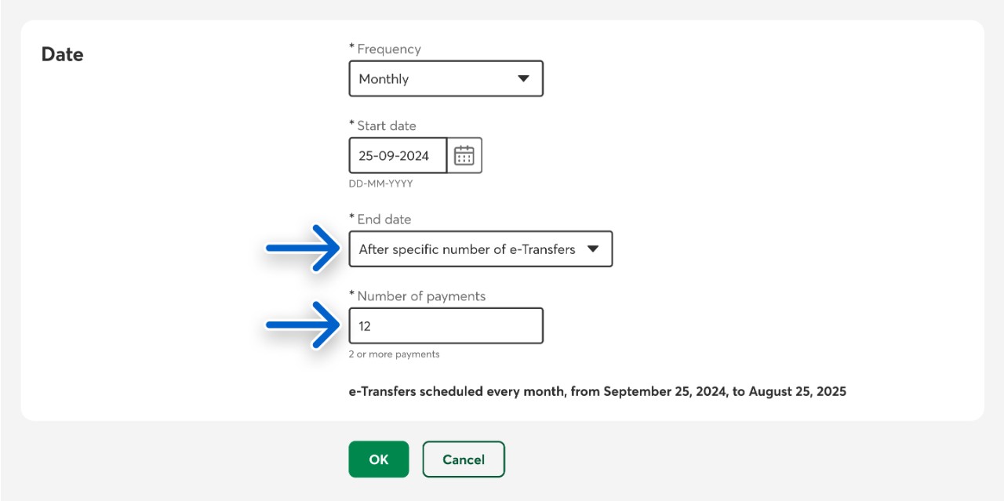Image resolution: width=1004 pixels, height=501 pixels.
Task: Click the DD-MM-YYYY format hint
Action: tap(380, 183)
